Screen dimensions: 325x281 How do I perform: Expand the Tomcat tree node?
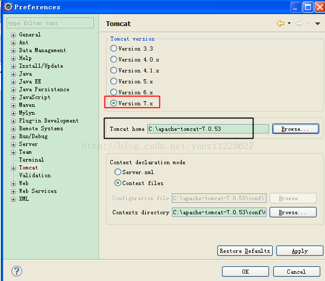click(13, 168)
